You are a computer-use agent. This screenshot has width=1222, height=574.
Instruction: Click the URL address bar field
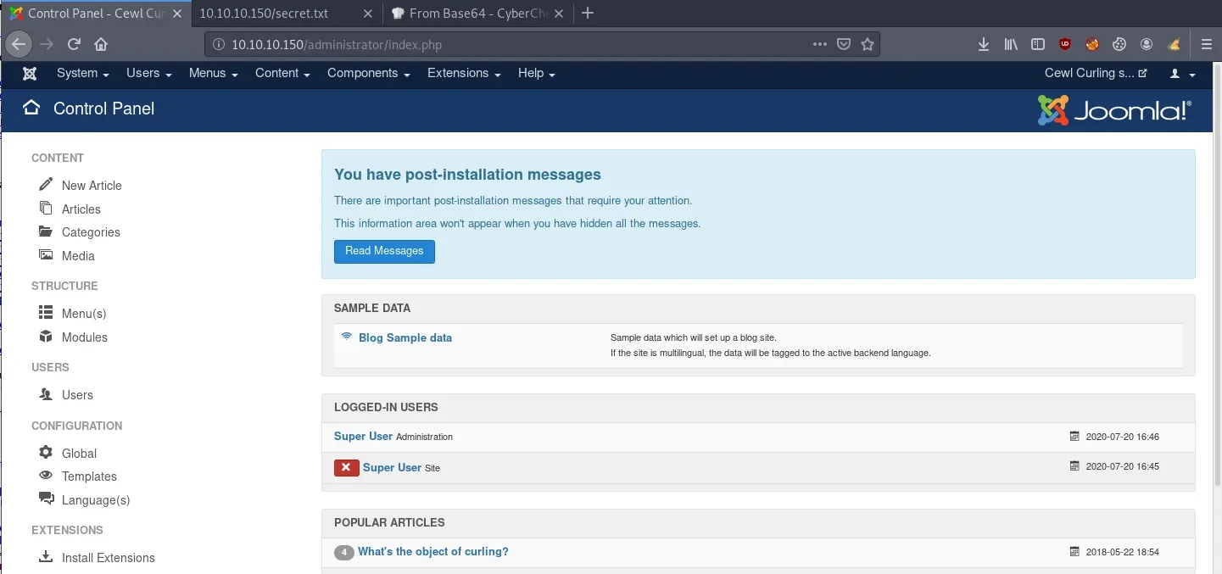pyautogui.click(x=509, y=44)
